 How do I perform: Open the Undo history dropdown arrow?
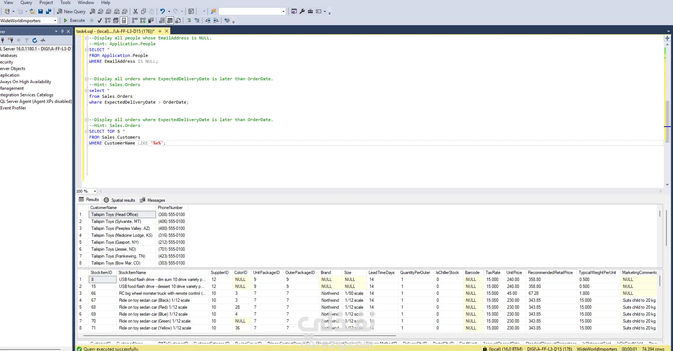pos(169,11)
